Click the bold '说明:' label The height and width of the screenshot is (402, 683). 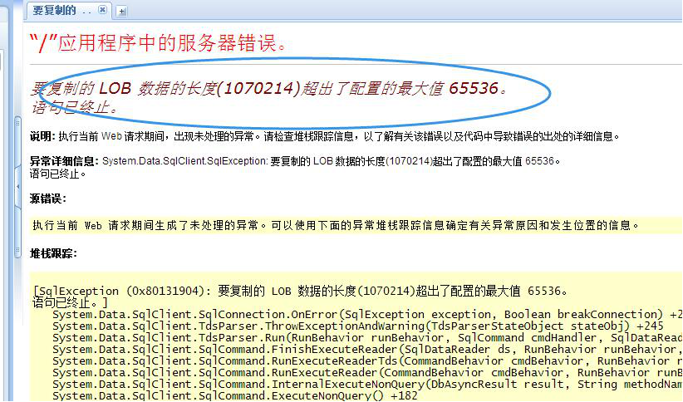(x=42, y=136)
